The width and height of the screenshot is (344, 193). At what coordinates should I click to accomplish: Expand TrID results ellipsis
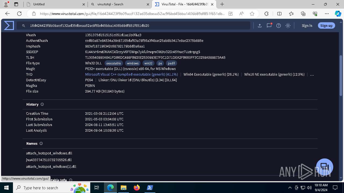click(312, 75)
